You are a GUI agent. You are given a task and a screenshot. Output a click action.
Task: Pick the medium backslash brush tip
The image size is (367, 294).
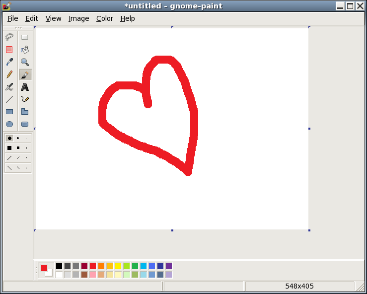tap(18, 168)
